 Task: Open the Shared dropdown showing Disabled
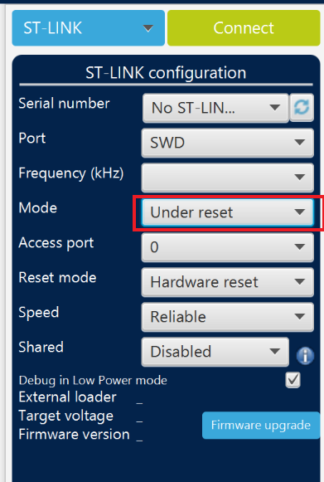point(215,352)
